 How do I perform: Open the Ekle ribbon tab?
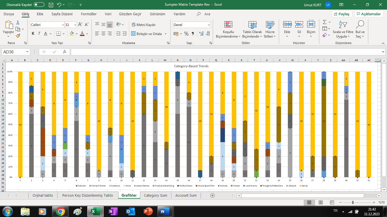[40, 14]
